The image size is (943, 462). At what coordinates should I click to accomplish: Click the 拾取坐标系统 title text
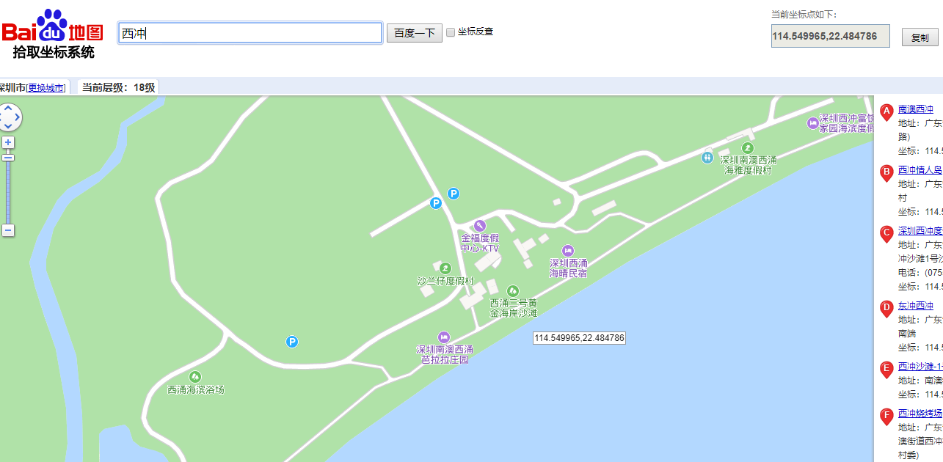tap(54, 52)
